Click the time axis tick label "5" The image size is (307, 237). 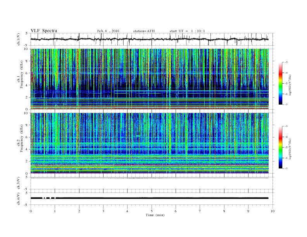[x=152, y=211]
